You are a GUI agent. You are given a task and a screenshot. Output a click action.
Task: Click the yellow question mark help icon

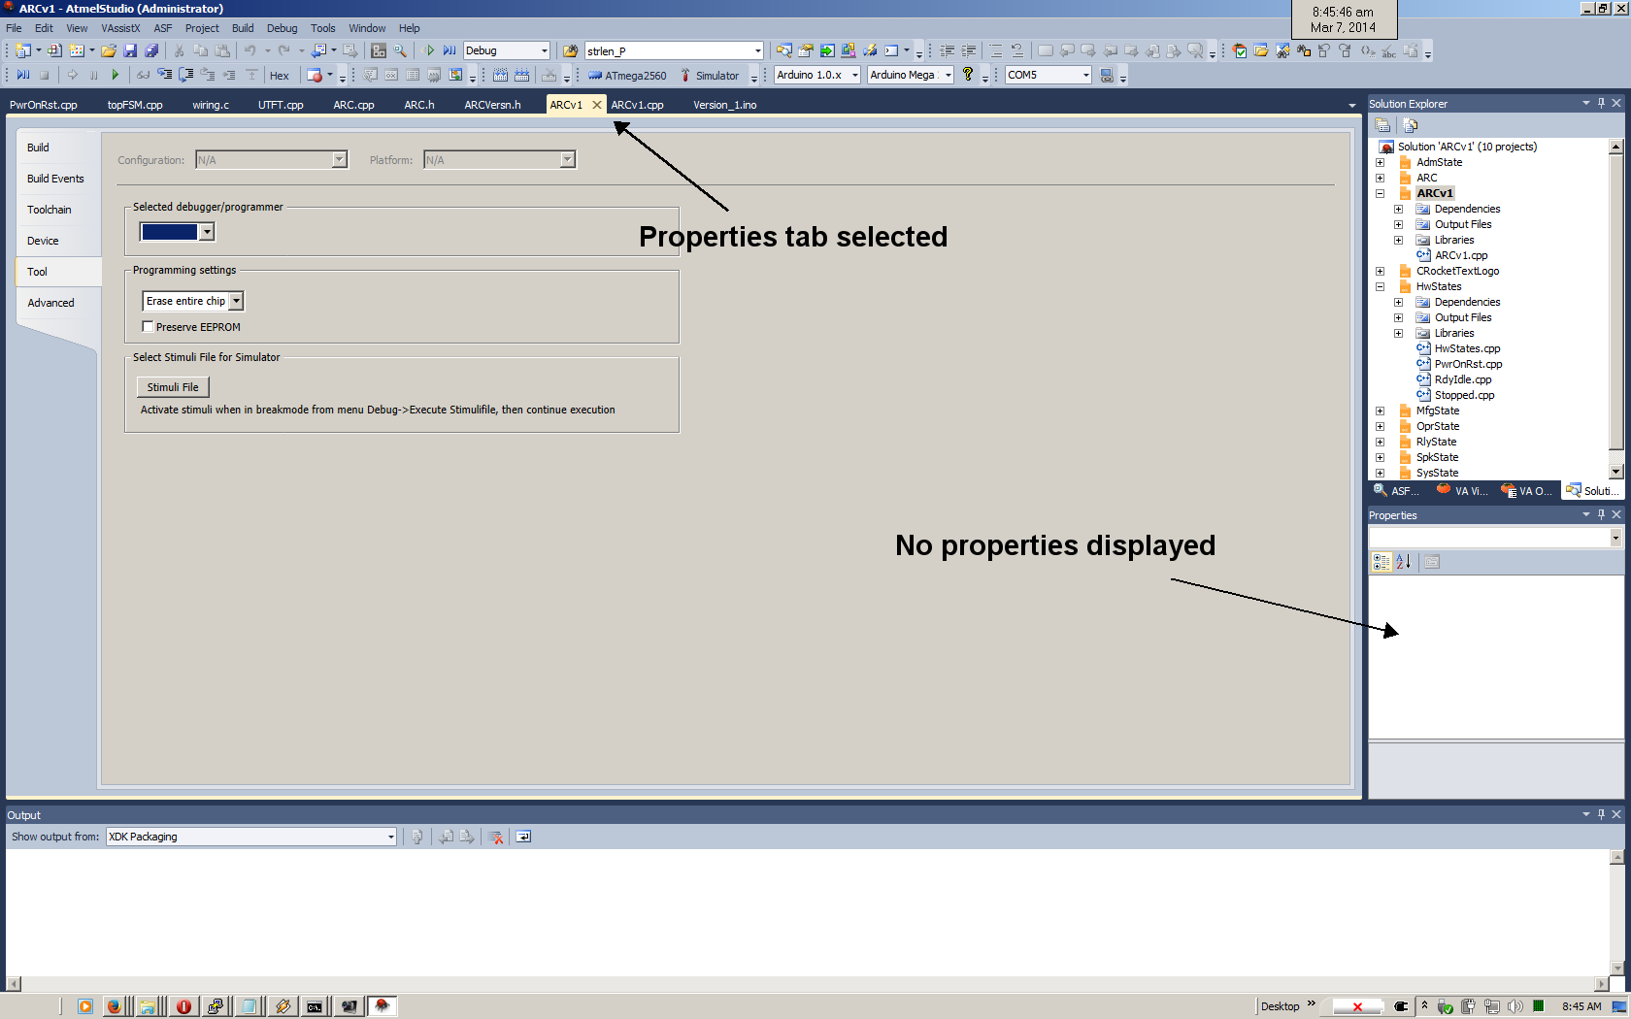pos(968,75)
